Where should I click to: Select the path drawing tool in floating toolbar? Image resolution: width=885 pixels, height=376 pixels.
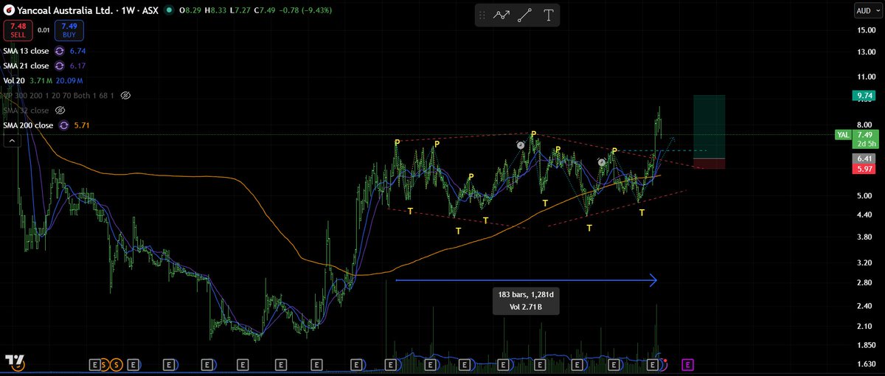(x=502, y=15)
